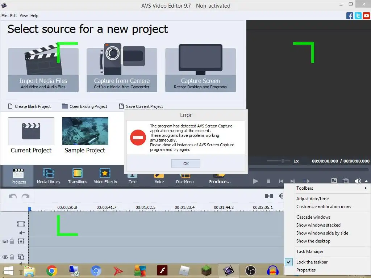Jump to next frame in preview

[293, 181]
